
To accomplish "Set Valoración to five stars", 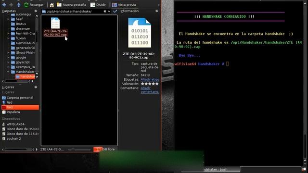I will tap(157, 84).
